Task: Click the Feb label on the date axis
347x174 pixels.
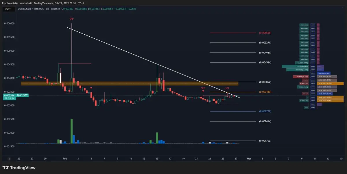Action: 65,158
